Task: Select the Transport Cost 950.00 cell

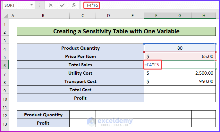Action: pos(180,81)
